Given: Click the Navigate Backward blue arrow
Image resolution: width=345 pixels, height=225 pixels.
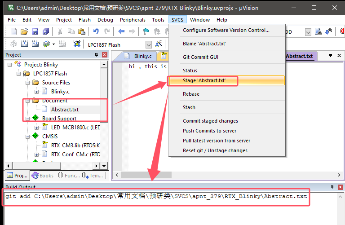Looking at the screenshot, I should coord(121,31).
